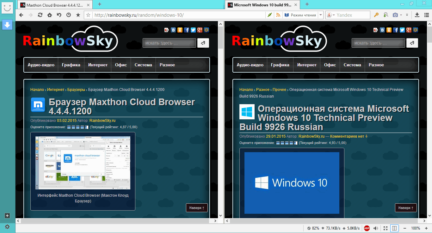This screenshot has height=233, width=432.
Task: Share Maxthon page on VK
Action: click(173, 30)
